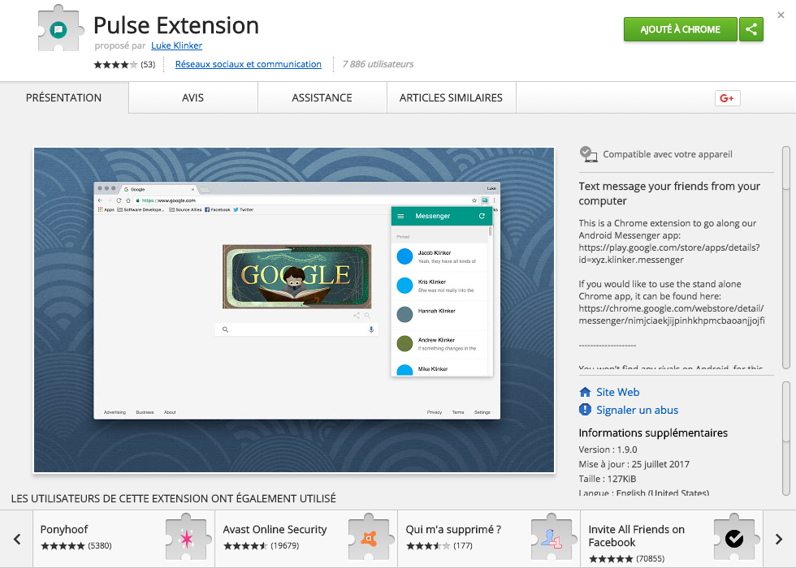Click the compatible device check icon
The image size is (796, 568).
tap(588, 154)
